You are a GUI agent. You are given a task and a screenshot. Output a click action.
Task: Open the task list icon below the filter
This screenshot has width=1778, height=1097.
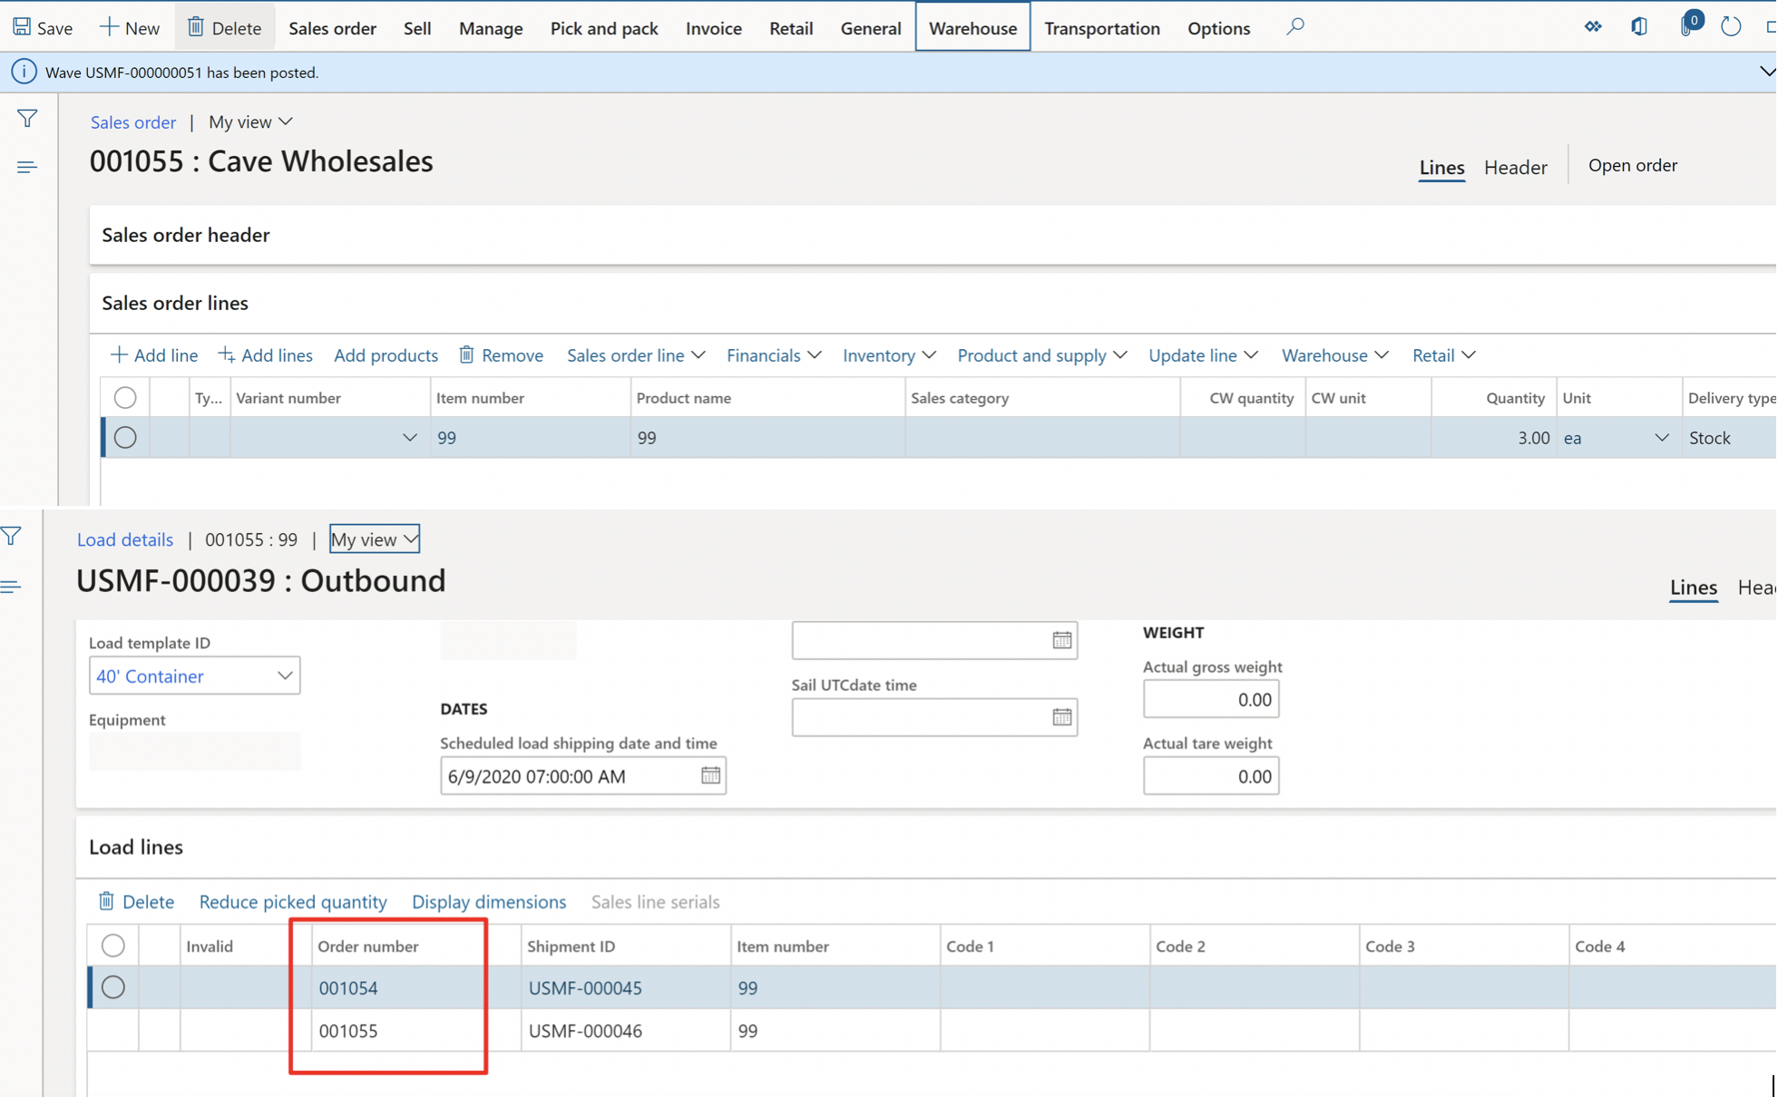pos(27,166)
